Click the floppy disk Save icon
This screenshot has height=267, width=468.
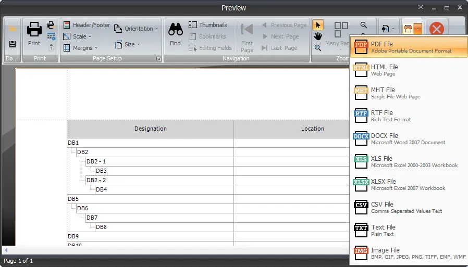coord(12,44)
